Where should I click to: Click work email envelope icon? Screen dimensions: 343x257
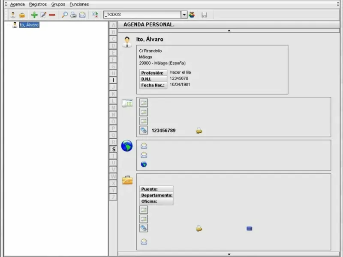(144, 242)
